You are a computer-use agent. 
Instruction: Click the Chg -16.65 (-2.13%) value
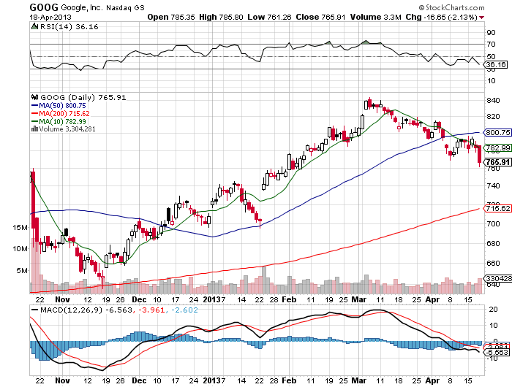442,18
